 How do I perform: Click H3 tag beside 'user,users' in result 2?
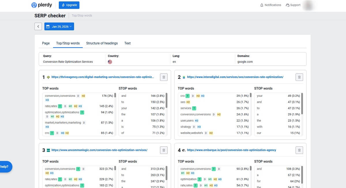coord(197,121)
